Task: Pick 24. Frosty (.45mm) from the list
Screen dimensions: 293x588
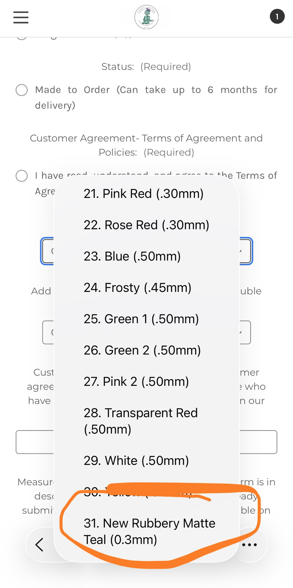Action: (x=137, y=288)
